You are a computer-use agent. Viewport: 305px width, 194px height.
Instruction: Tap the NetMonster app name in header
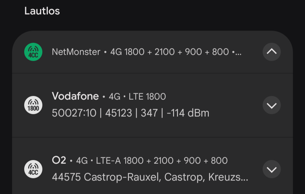pyautogui.click(x=76, y=52)
